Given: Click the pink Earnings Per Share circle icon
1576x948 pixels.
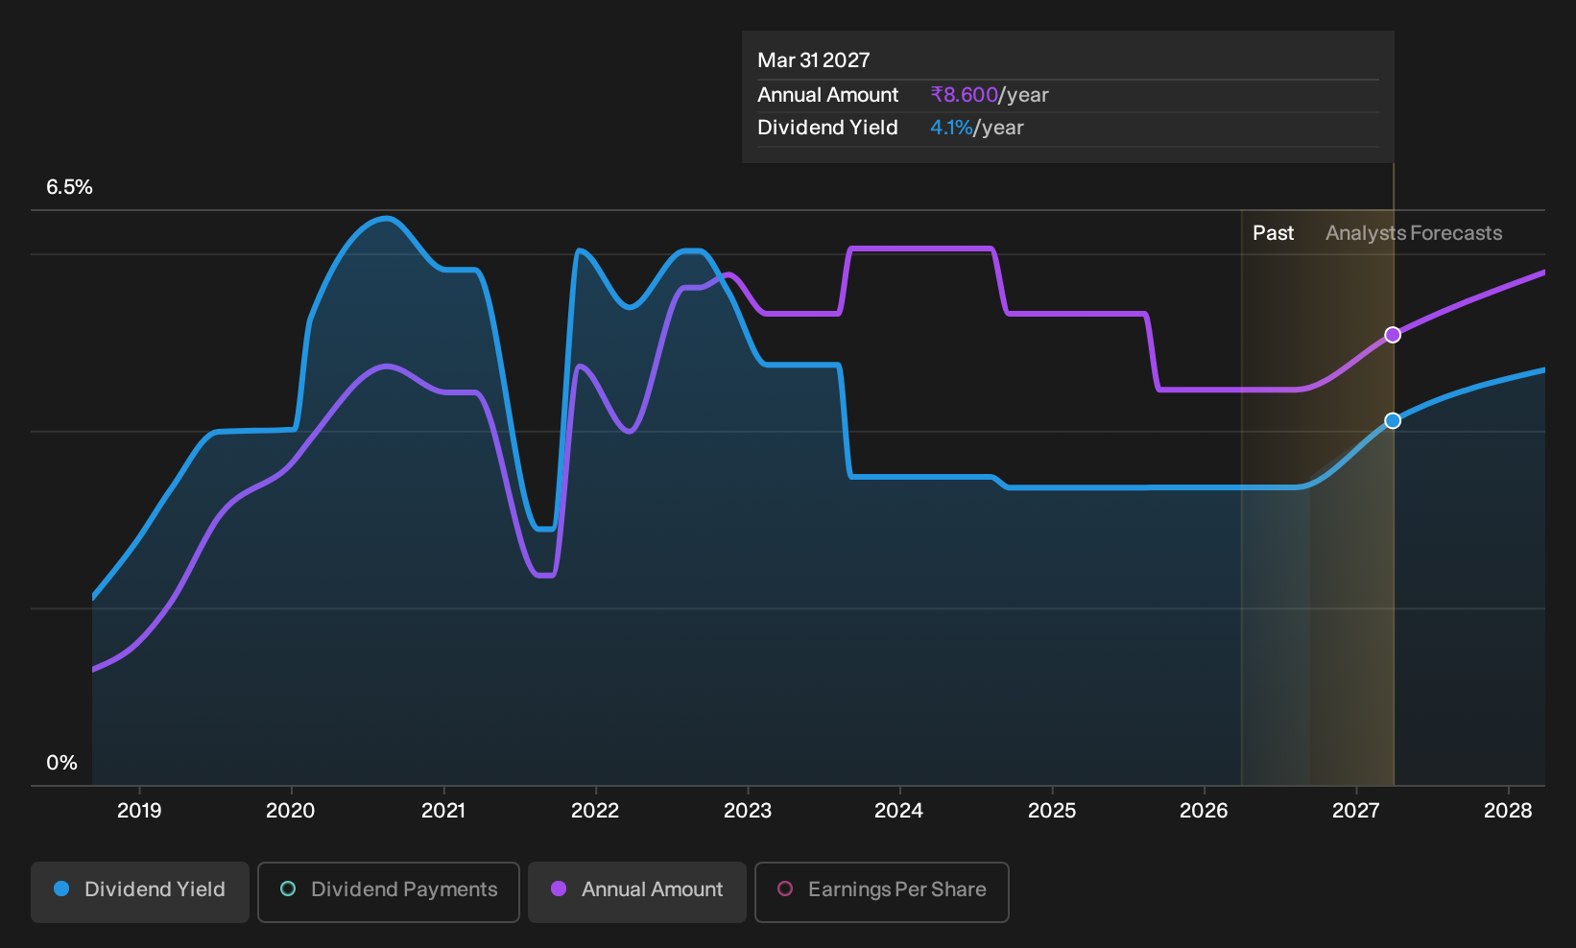Looking at the screenshot, I should pyautogui.click(x=785, y=889).
